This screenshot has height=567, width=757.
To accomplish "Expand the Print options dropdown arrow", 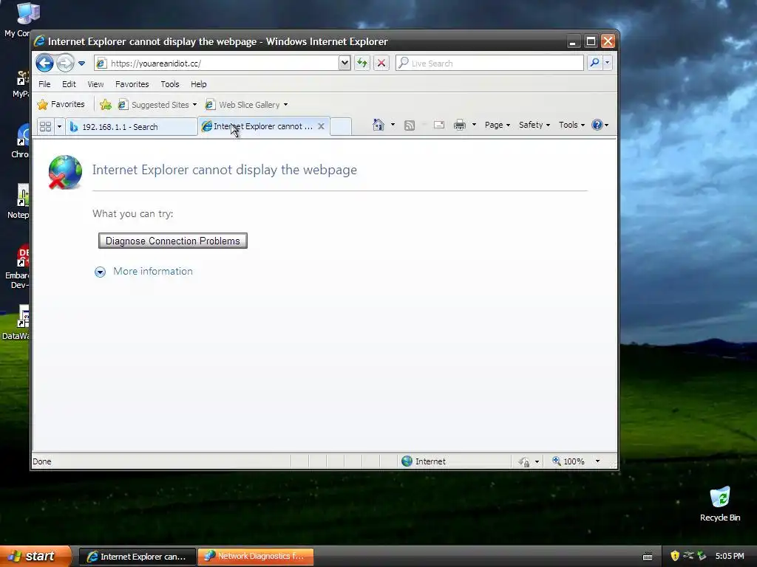I will coord(474,125).
